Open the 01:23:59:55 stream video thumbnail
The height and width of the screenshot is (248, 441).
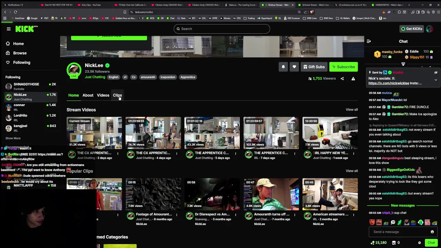coord(153,133)
